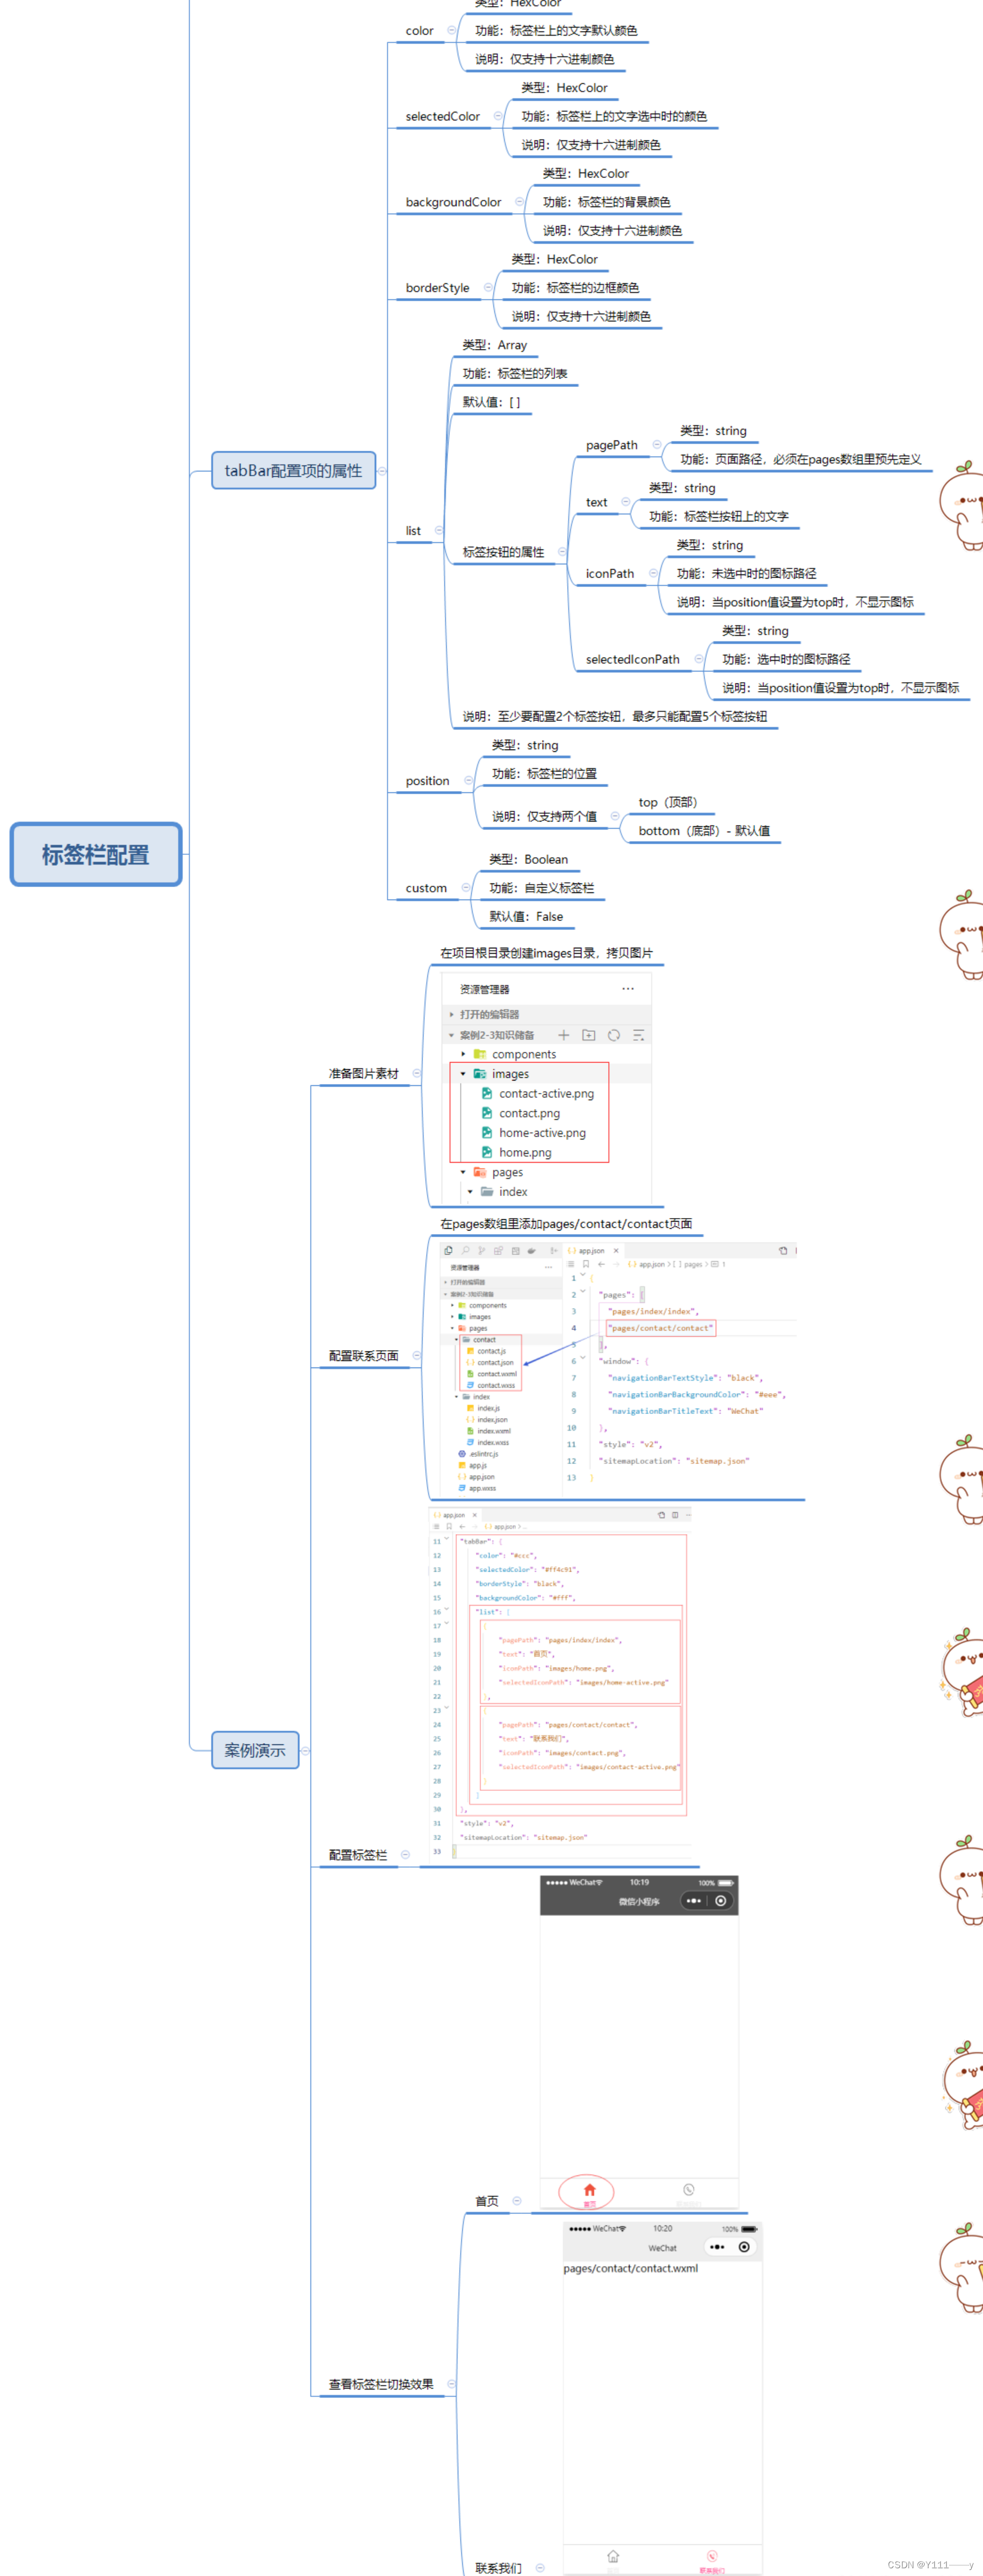The image size is (983, 2576).
Task: Collapse the borderStyle node
Action: (x=488, y=287)
